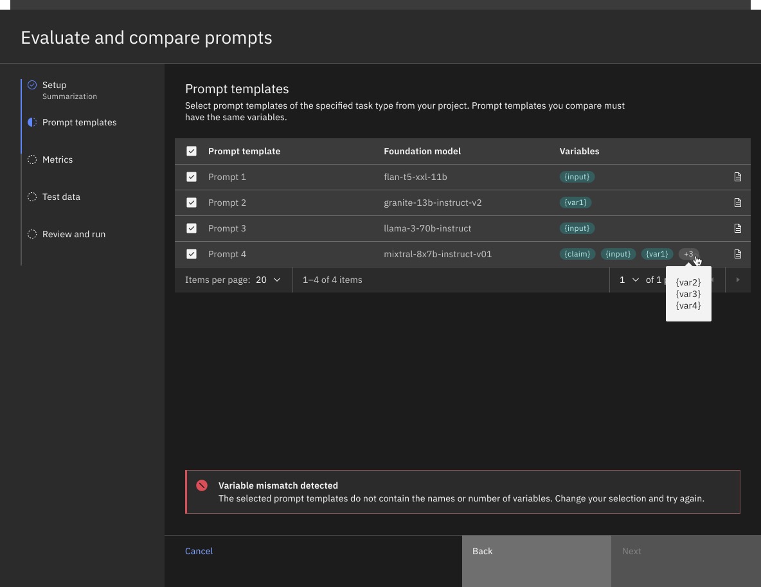This screenshot has width=761, height=587.
Task: Click the disabled Next button
Action: 686,561
